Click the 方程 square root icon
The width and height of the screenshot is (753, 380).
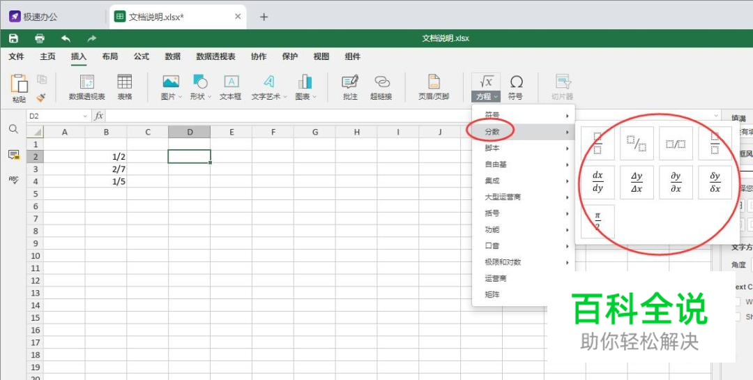pyautogui.click(x=486, y=82)
